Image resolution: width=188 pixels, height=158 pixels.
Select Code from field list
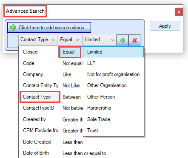(x=28, y=63)
